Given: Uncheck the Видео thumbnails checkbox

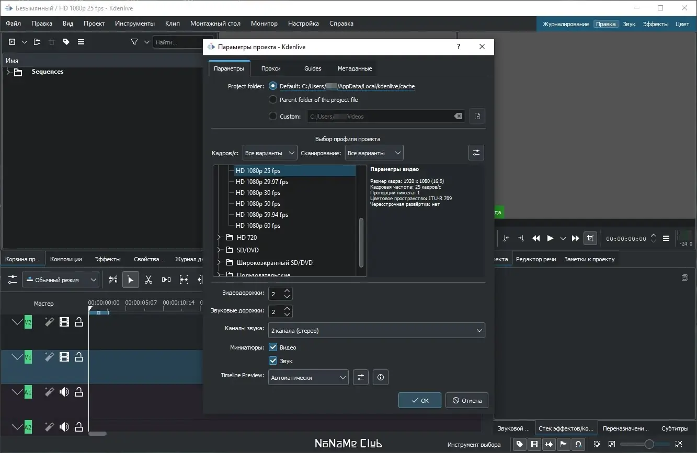Looking at the screenshot, I should (x=273, y=347).
